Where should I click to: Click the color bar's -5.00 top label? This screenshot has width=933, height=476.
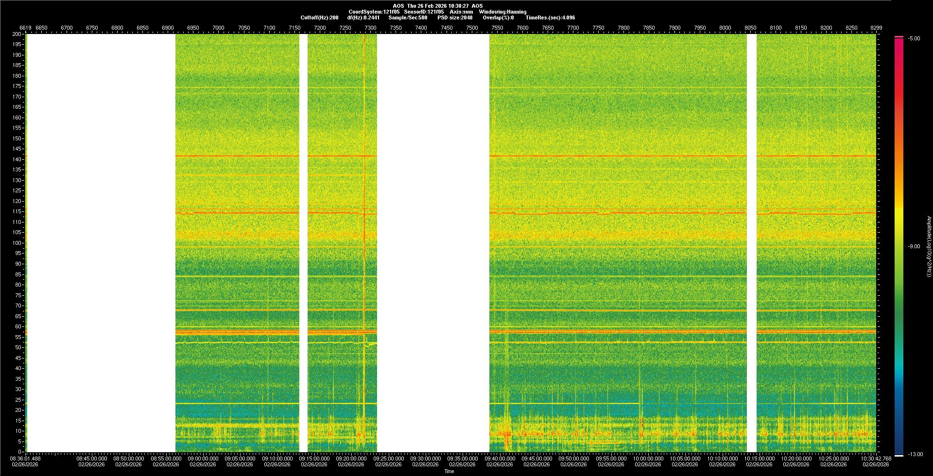pyautogui.click(x=914, y=38)
